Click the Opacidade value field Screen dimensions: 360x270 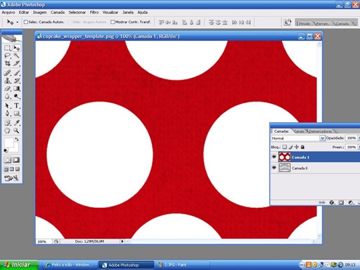pyautogui.click(x=351, y=138)
